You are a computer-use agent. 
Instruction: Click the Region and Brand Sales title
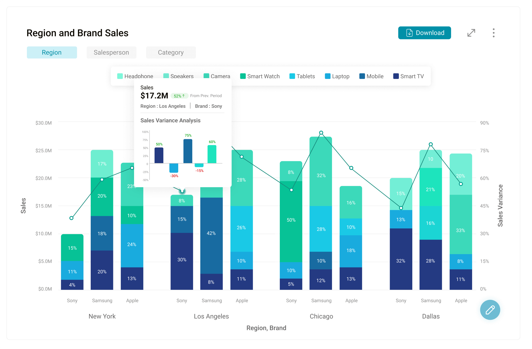pyautogui.click(x=77, y=33)
